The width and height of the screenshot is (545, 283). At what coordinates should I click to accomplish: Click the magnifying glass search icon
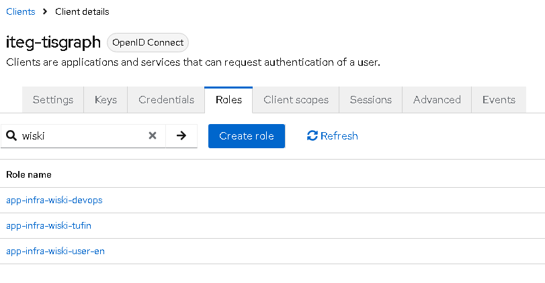[x=11, y=135]
